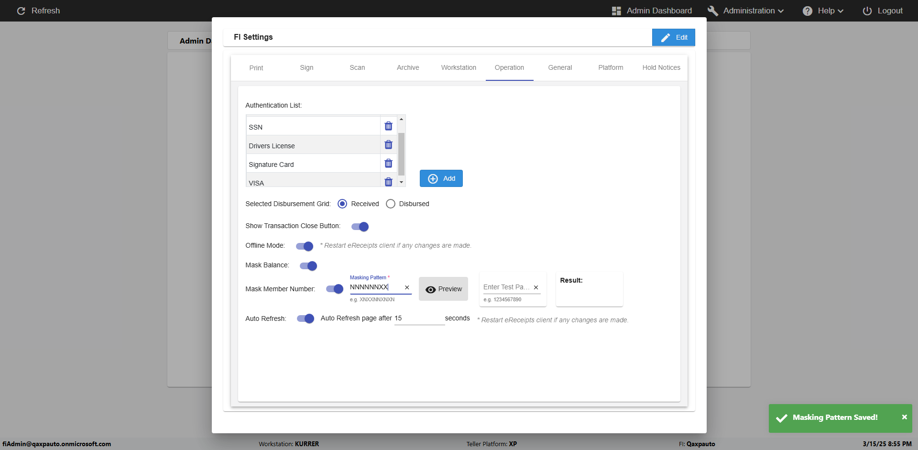The image size is (918, 450).
Task: Dismiss the Masking Pattern Saved notification
Action: coord(904,417)
